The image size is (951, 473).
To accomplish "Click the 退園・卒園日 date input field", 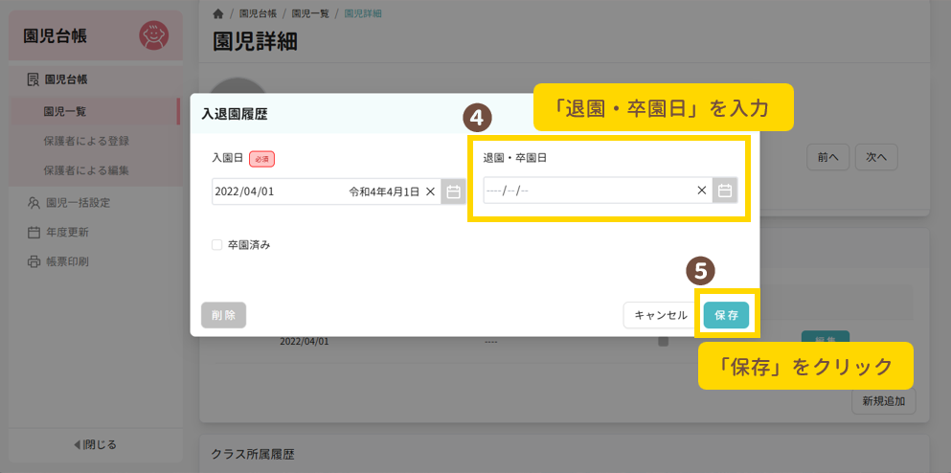I will (586, 191).
